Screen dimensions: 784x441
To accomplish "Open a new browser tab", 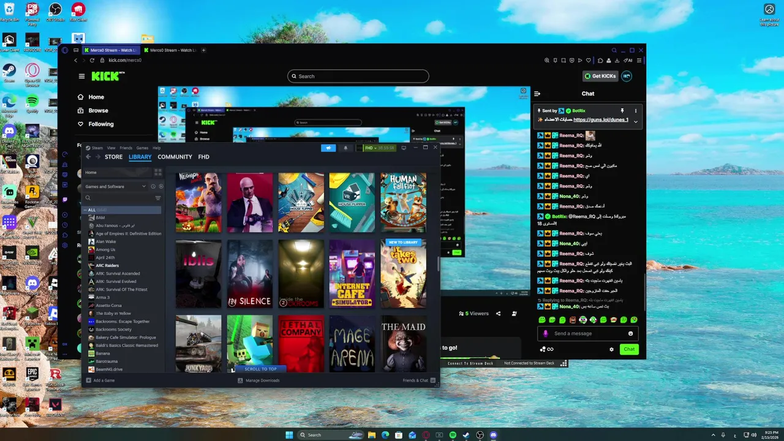I will [x=204, y=50].
